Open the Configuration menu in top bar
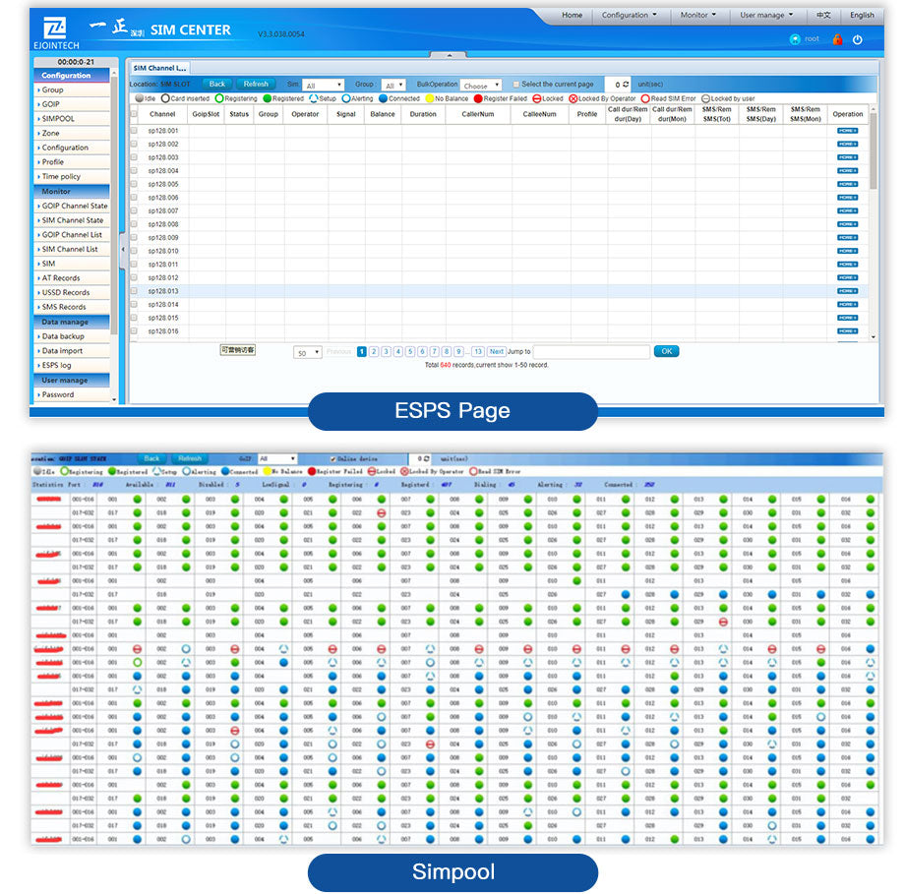Image resolution: width=905 pixels, height=894 pixels. tap(631, 16)
